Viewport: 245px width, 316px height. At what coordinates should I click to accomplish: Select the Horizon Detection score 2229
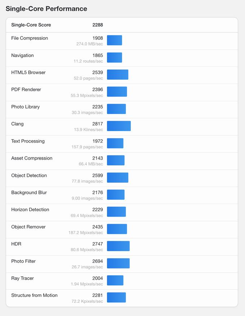click(x=97, y=210)
